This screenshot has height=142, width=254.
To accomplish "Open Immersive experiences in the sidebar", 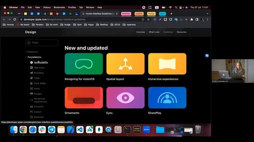I will pos(40,100).
